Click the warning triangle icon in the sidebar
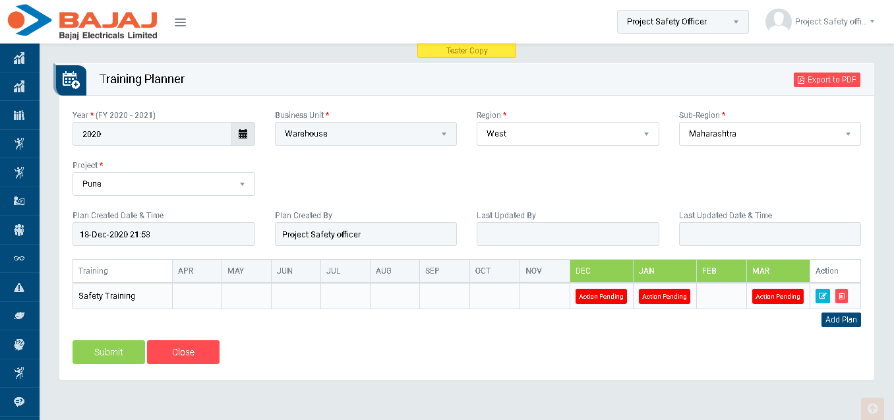This screenshot has width=894, height=420. pyautogui.click(x=19, y=287)
